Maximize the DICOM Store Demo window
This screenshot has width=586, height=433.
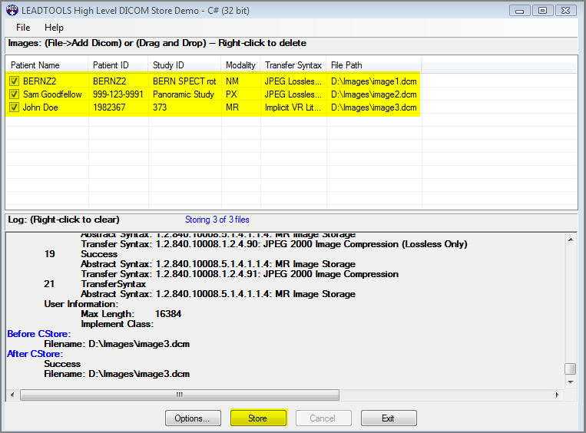542,10
